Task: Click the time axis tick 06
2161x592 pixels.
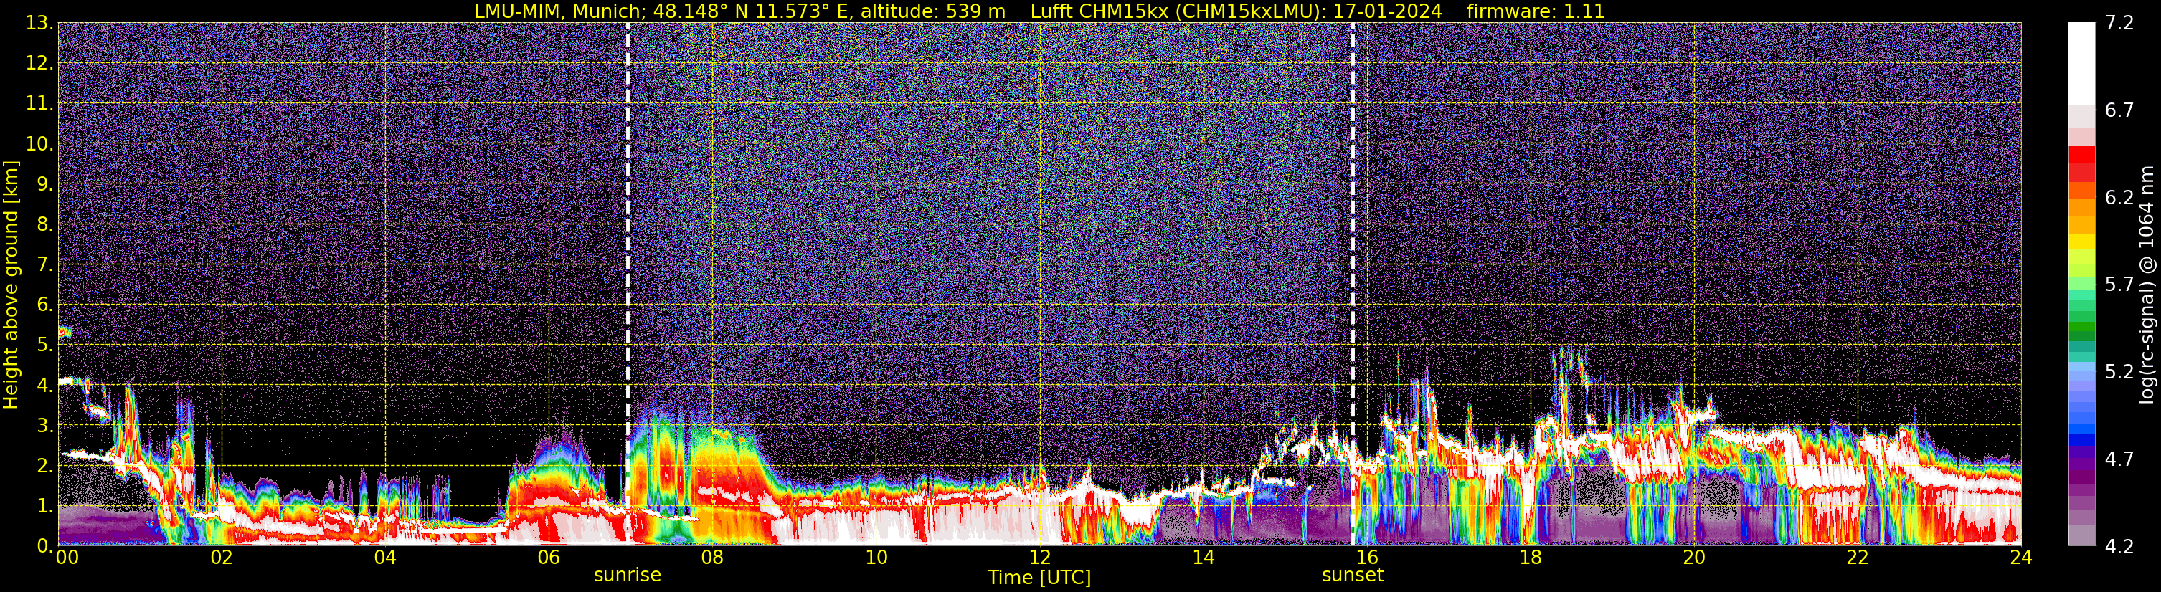Action: (549, 558)
